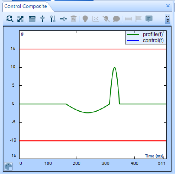Add a horizontal cursor to graph
This screenshot has width=175, height=174.
(x=63, y=19)
